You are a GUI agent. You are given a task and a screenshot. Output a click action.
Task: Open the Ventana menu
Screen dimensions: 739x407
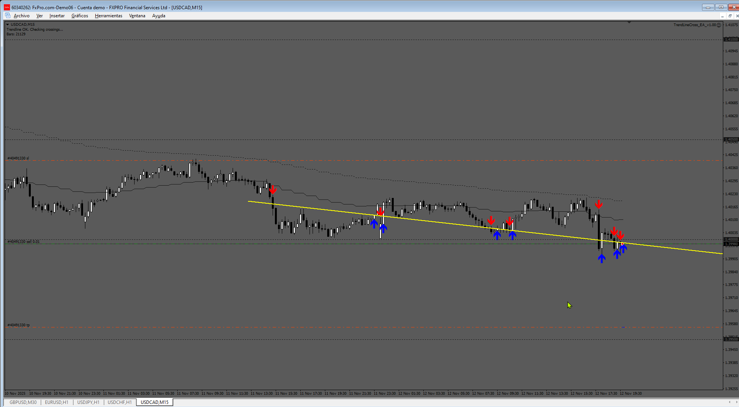click(137, 16)
